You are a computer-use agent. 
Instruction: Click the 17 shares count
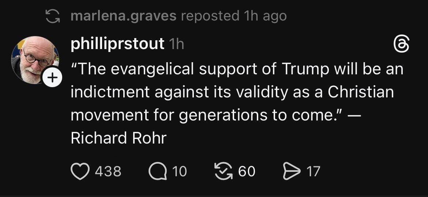pos(313,171)
